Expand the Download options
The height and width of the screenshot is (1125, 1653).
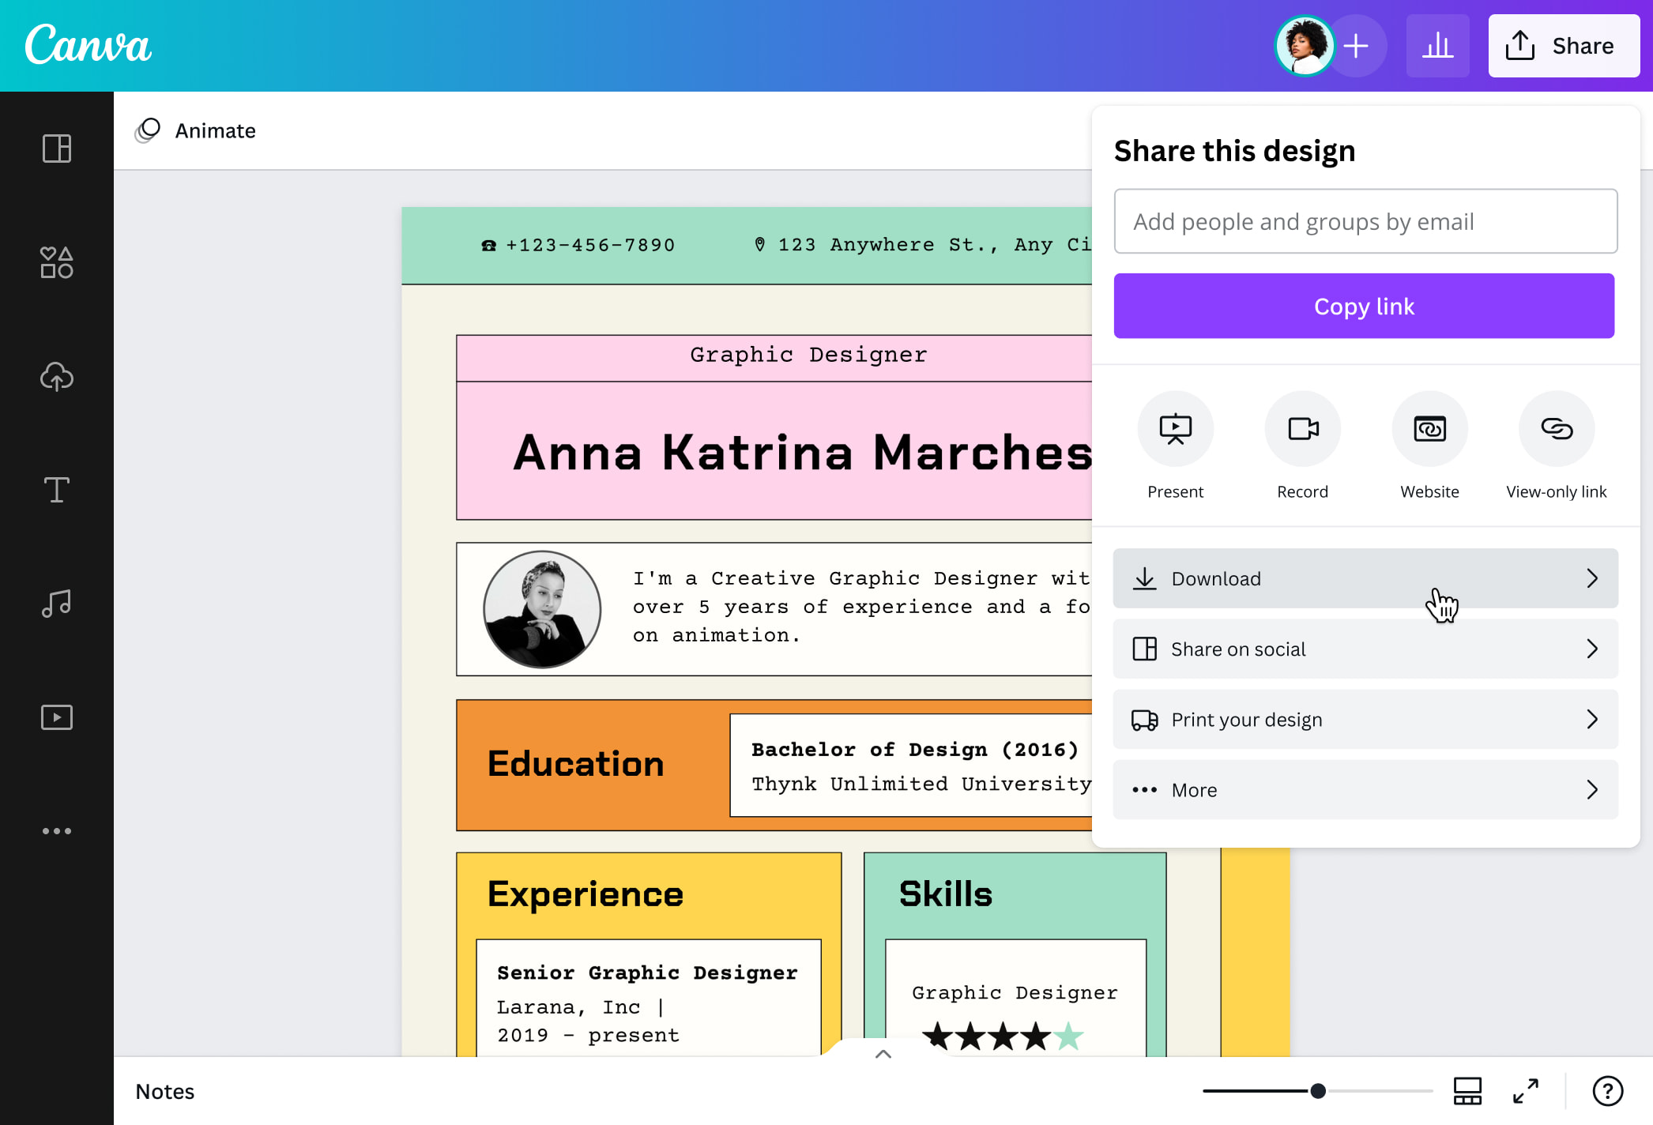[x=1365, y=578]
